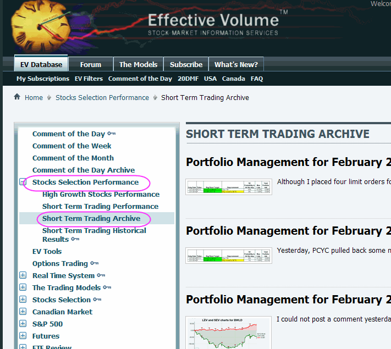The image size is (391, 349).
Task: Click key icon beside Comment of the Day
Action: (112, 134)
